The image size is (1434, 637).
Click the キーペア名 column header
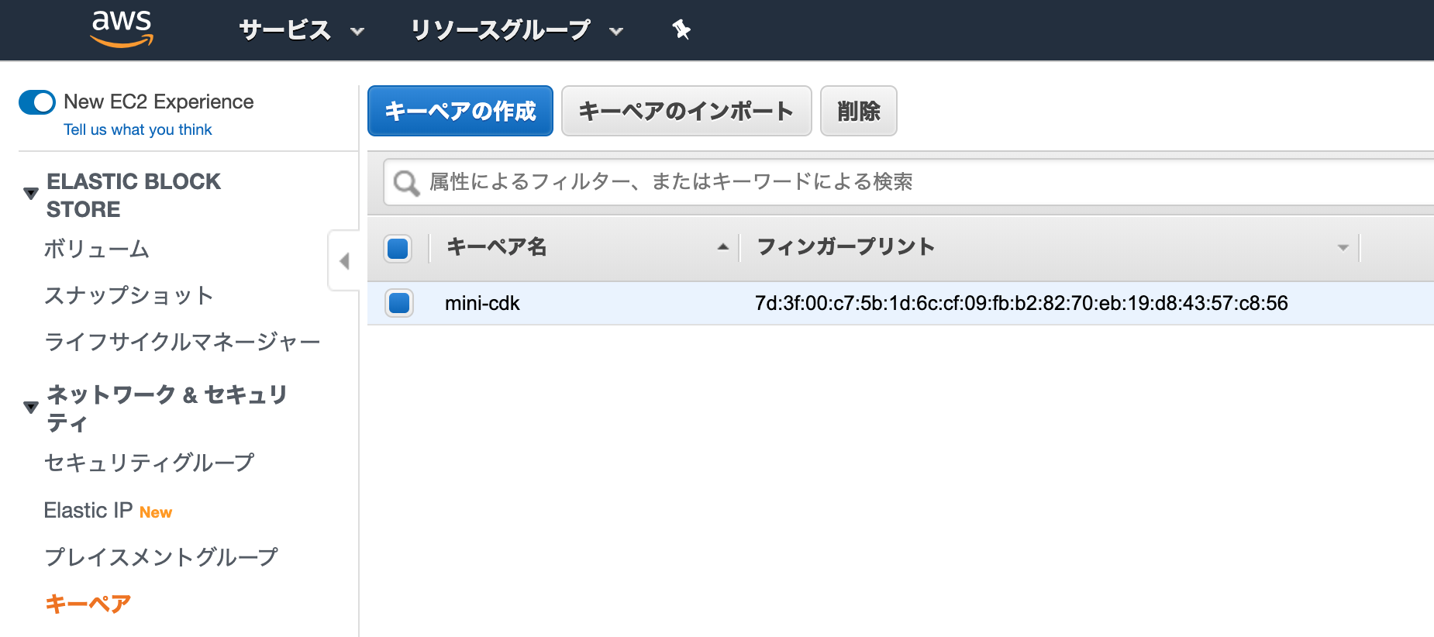click(x=497, y=247)
